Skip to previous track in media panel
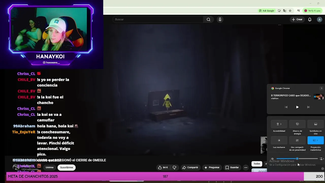The width and height of the screenshot is (325, 183). coord(286,107)
